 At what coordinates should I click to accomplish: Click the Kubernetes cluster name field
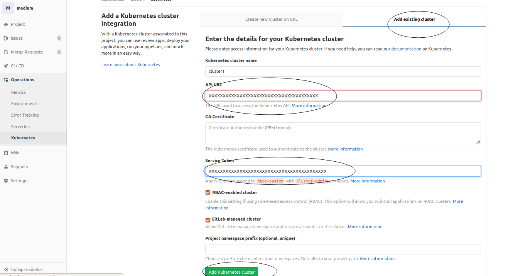[343, 71]
